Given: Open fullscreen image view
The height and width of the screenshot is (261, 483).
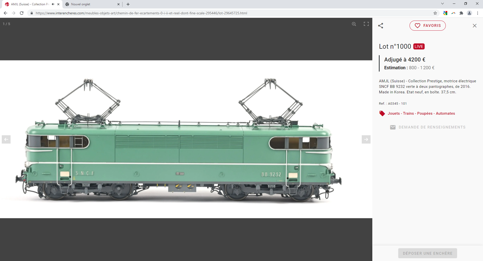Looking at the screenshot, I should 366,24.
